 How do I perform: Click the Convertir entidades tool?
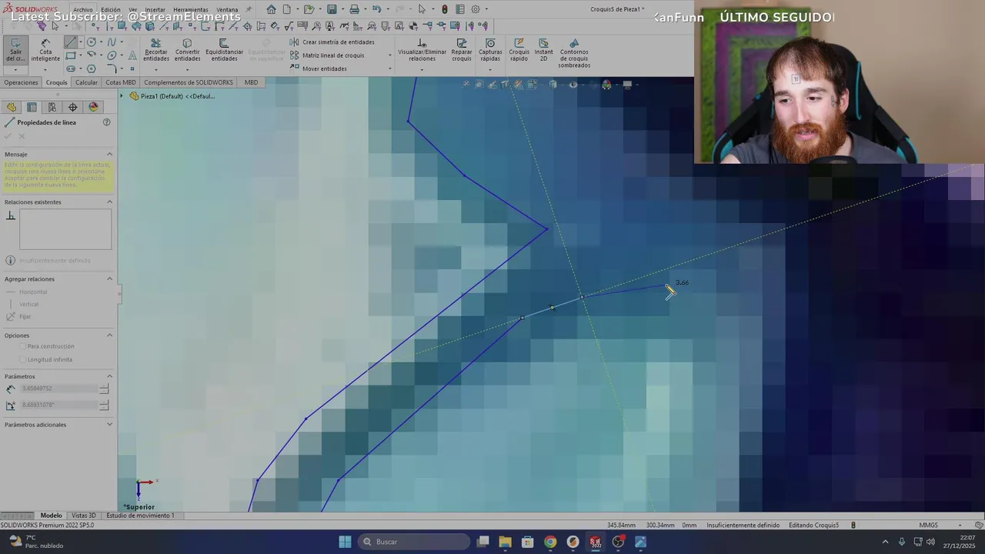click(187, 50)
